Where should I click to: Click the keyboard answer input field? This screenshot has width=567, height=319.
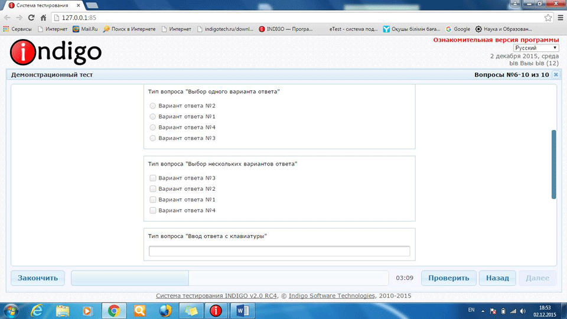(x=279, y=252)
